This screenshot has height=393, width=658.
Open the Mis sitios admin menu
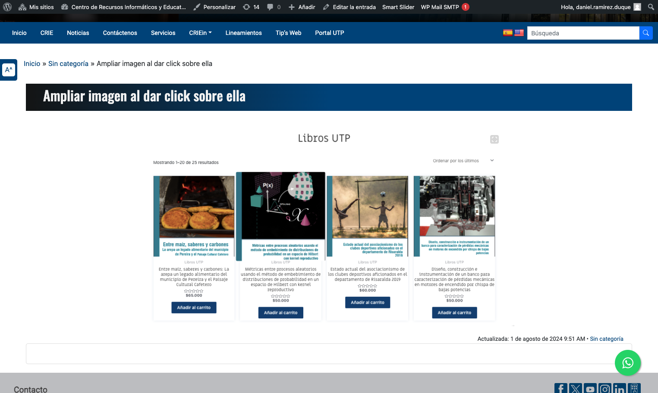pyautogui.click(x=36, y=7)
